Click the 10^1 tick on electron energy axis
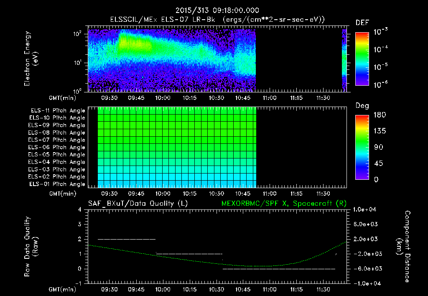The image size is (428, 296). (x=77, y=63)
